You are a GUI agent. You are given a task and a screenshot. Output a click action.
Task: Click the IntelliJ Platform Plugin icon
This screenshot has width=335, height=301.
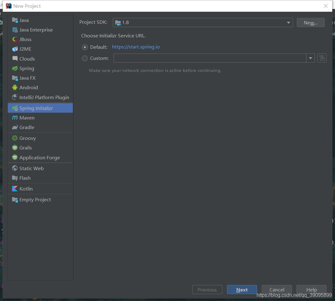point(15,97)
